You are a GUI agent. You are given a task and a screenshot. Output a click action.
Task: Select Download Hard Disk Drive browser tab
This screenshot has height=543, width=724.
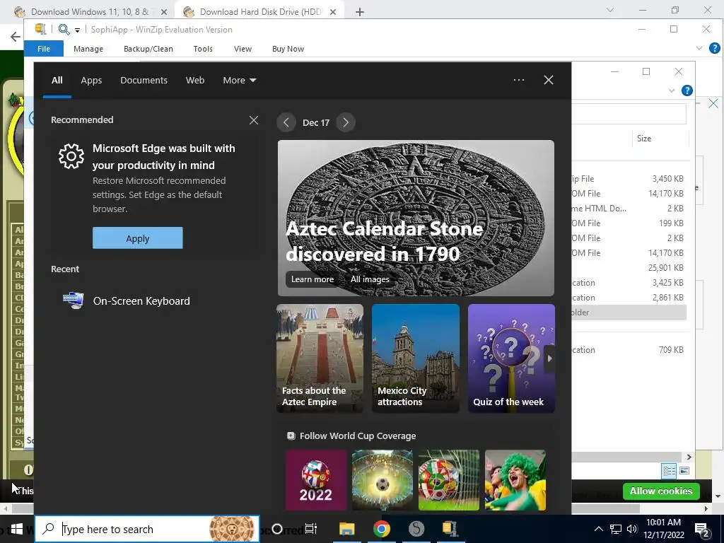click(259, 12)
